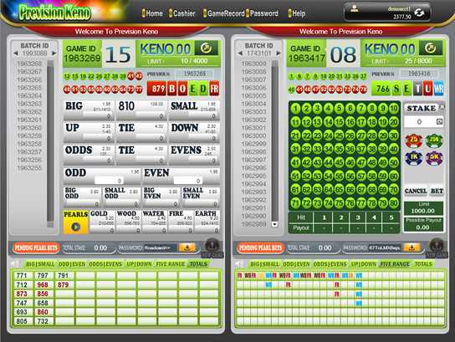The height and width of the screenshot is (342, 455).
Task: Place bet on EARTH
Action: [x=207, y=222]
